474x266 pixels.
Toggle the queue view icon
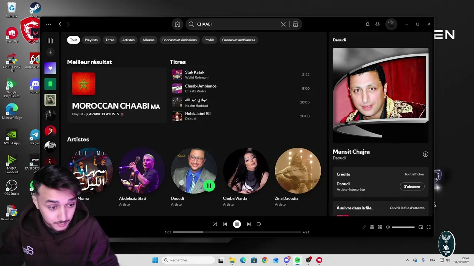pos(372,227)
